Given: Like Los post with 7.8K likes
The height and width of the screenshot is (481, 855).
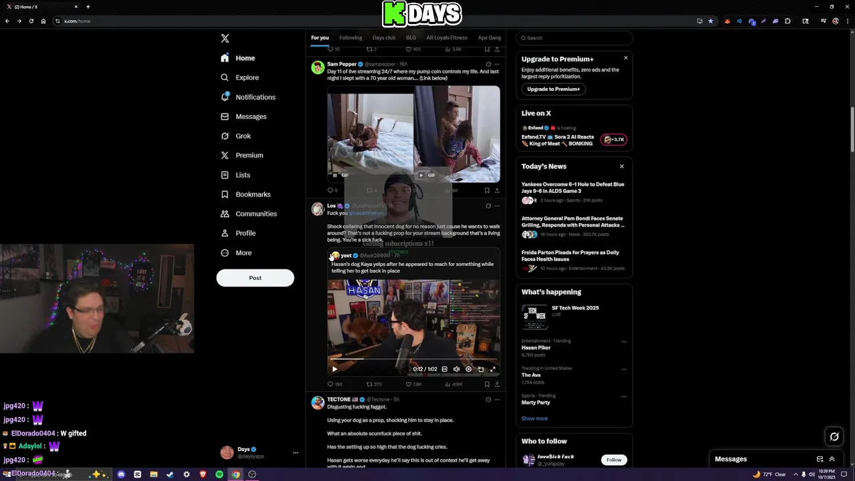Looking at the screenshot, I should 414,384.
